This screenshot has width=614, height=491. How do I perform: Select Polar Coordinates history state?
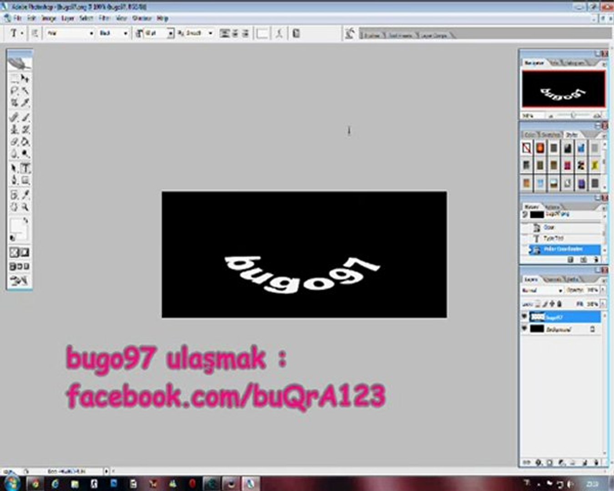(564, 249)
